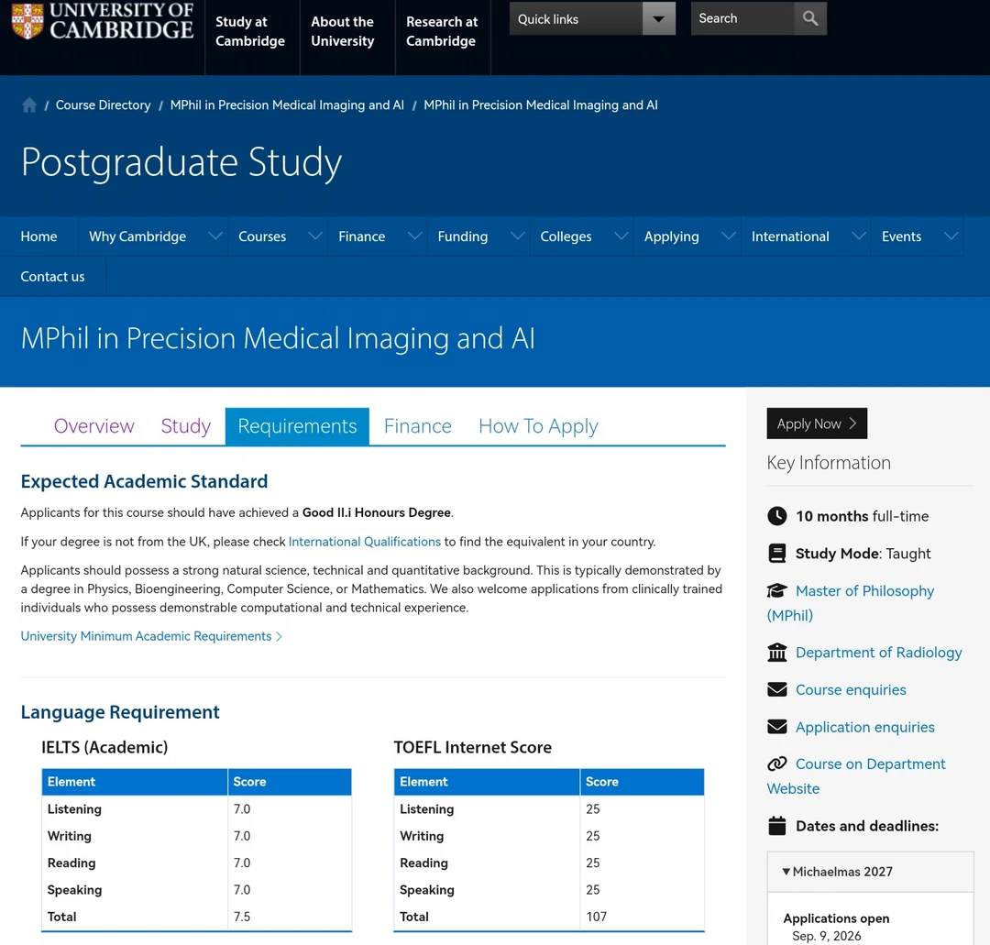Screen dimensions: 990x945
Task: Open Contact us menu item
Action: [52, 277]
